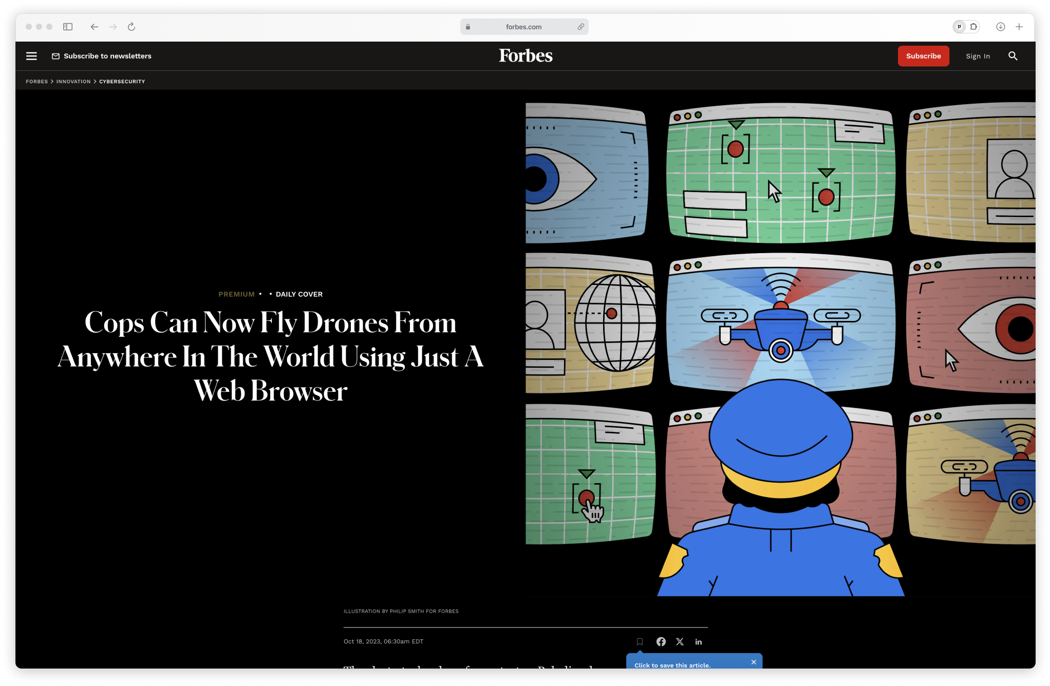Click the Forbes logo
Screen dimensions: 1050x686
[526, 55]
